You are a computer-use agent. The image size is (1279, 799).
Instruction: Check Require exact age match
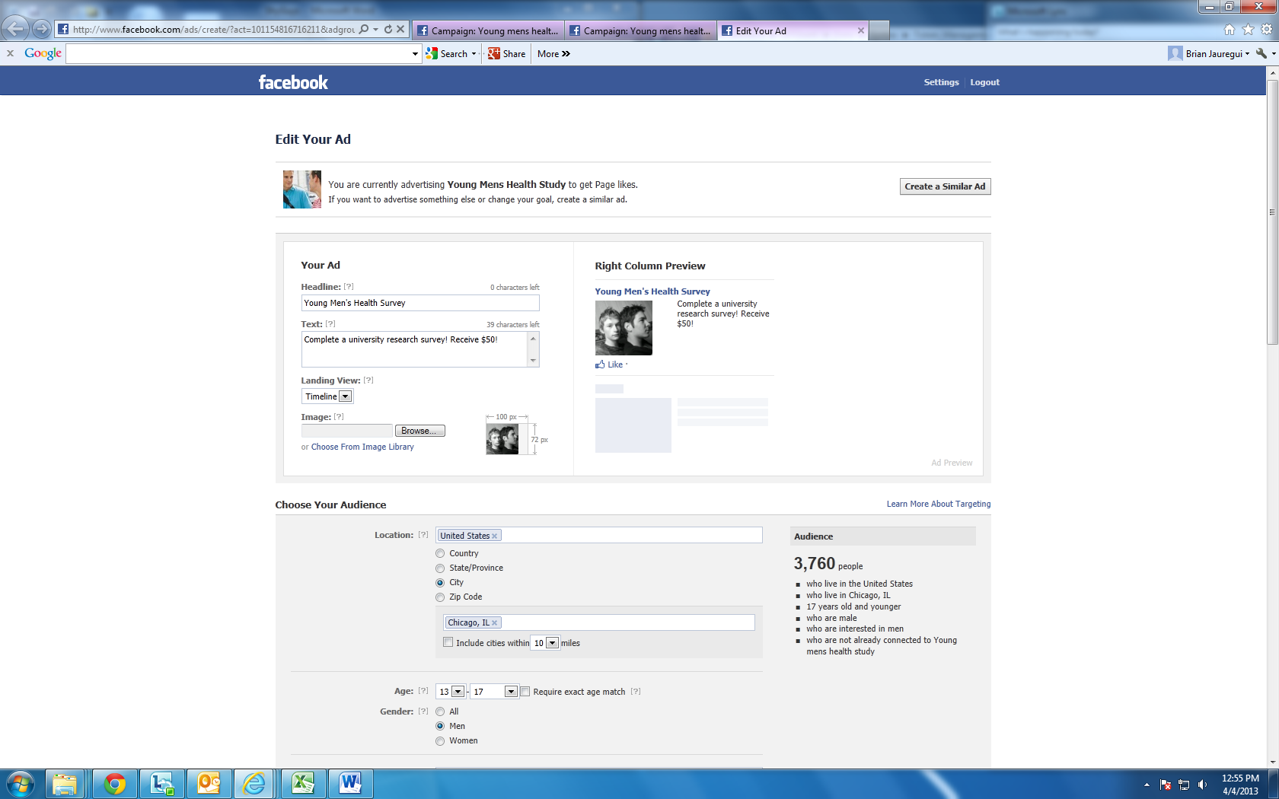[x=525, y=692]
